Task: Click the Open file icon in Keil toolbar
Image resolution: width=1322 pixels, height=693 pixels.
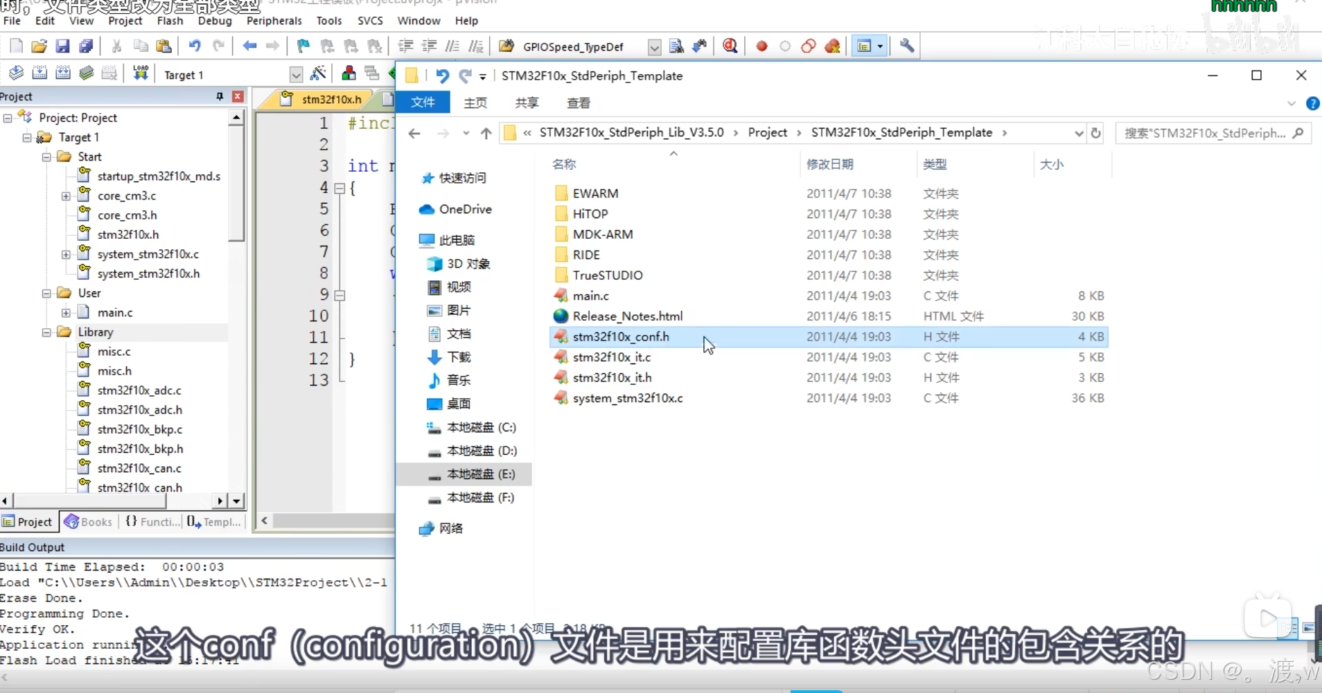Action: [x=39, y=46]
